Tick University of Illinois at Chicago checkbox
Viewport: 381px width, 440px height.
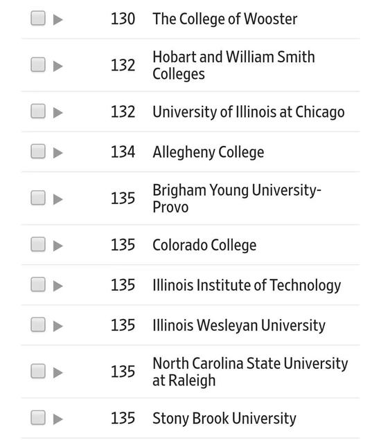[x=38, y=111]
